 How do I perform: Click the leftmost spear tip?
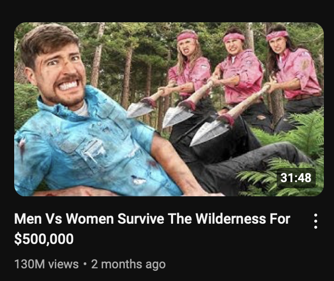click(138, 109)
